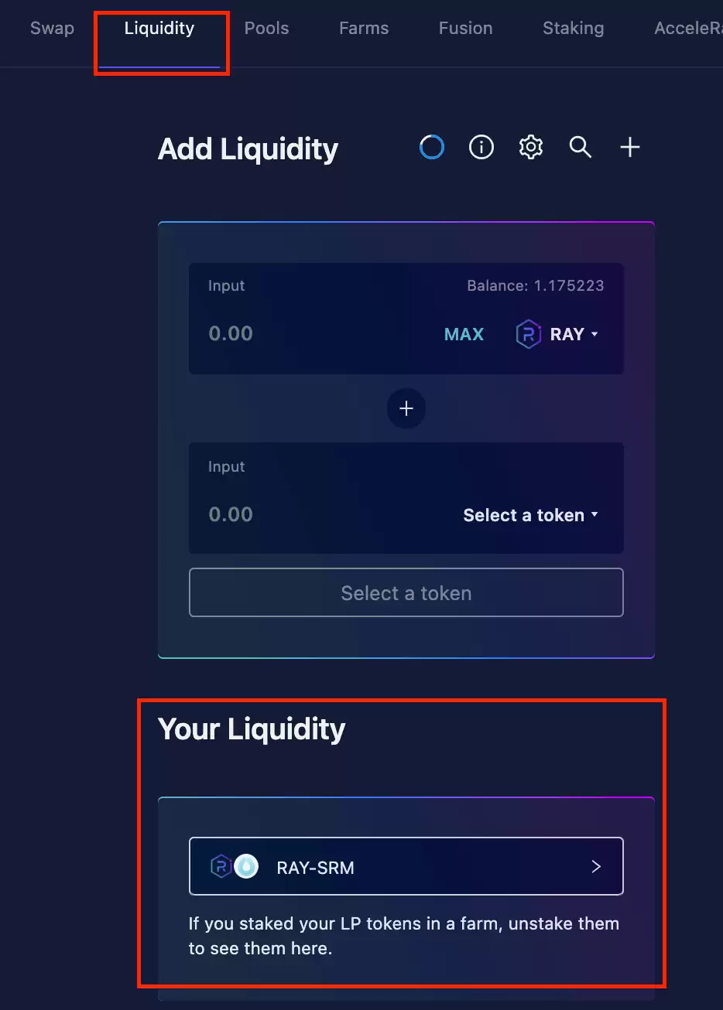Click the plus icon beside search

(630, 147)
